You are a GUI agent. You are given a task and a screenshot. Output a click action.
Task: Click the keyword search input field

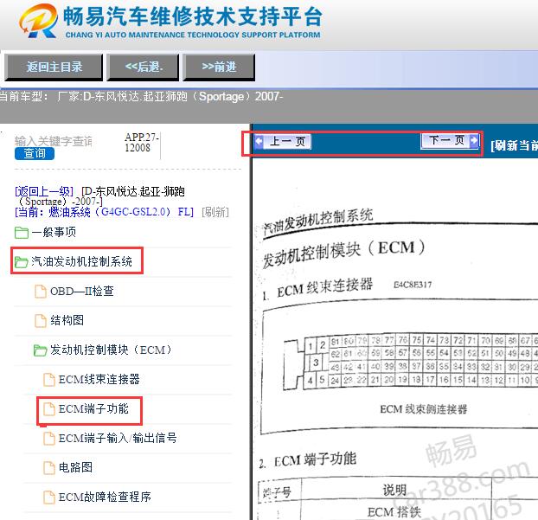coord(53,141)
